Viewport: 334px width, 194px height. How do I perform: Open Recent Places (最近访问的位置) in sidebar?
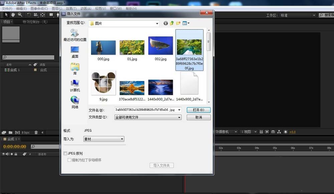[x=75, y=35]
